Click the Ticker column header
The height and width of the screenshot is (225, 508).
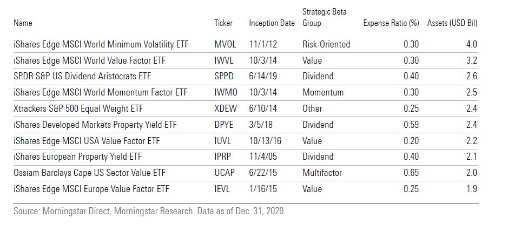point(223,23)
